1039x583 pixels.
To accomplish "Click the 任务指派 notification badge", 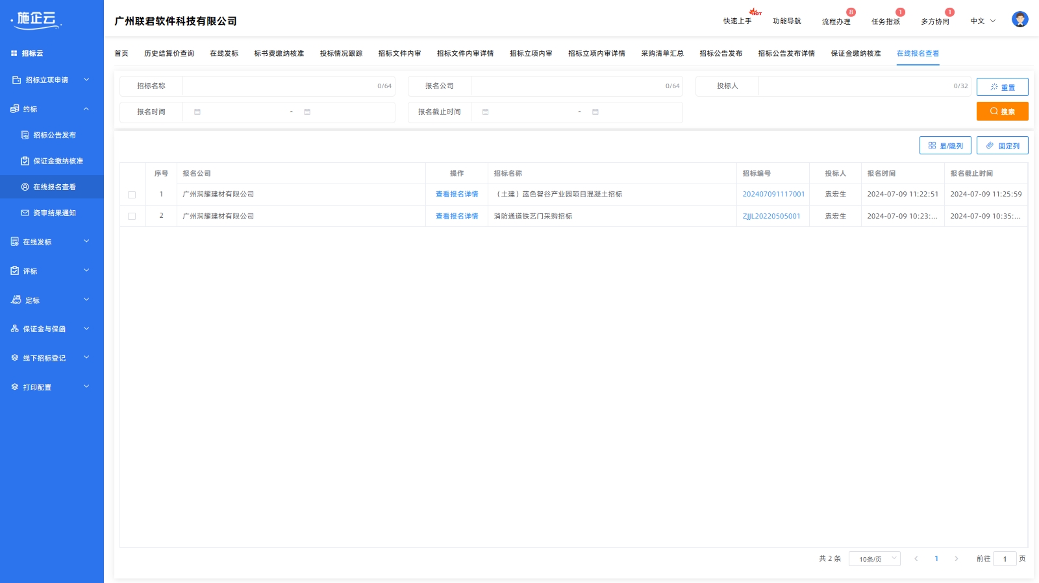I will point(900,12).
